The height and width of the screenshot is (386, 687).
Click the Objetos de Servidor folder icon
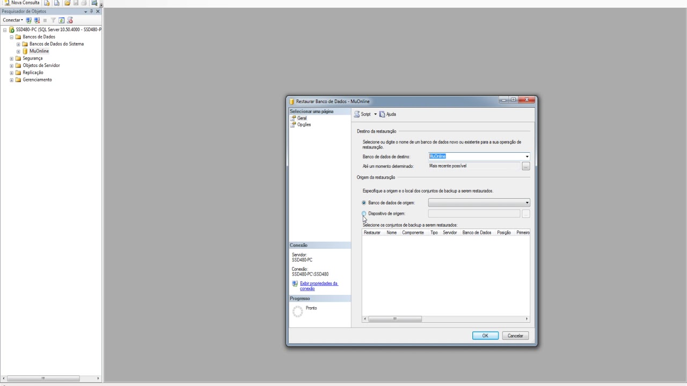click(18, 65)
